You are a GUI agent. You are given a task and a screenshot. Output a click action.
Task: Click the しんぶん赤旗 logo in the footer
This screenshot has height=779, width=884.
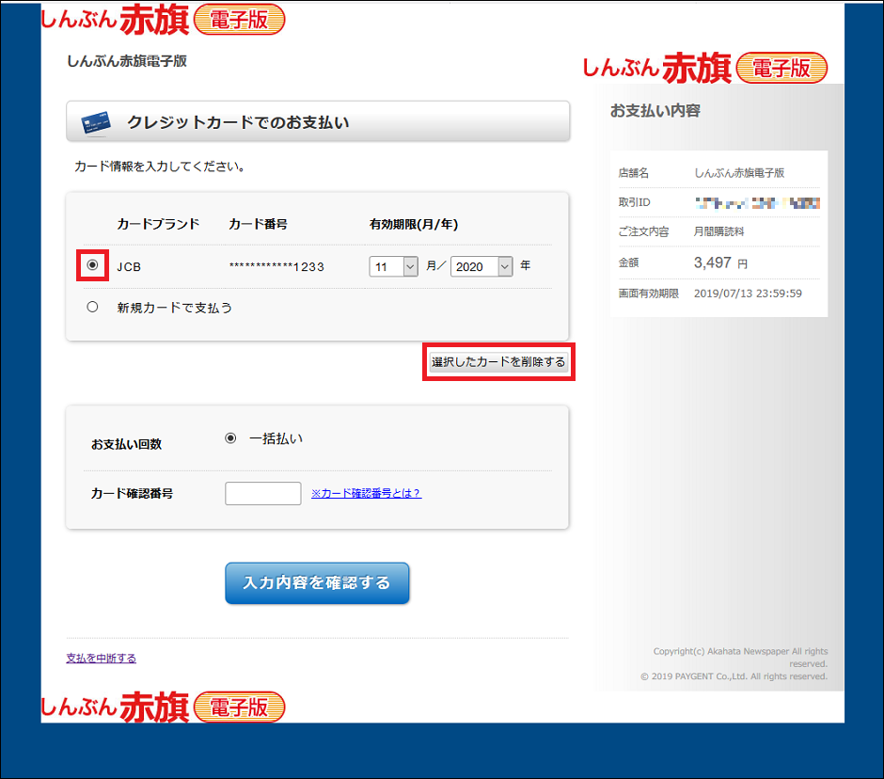pos(163,707)
